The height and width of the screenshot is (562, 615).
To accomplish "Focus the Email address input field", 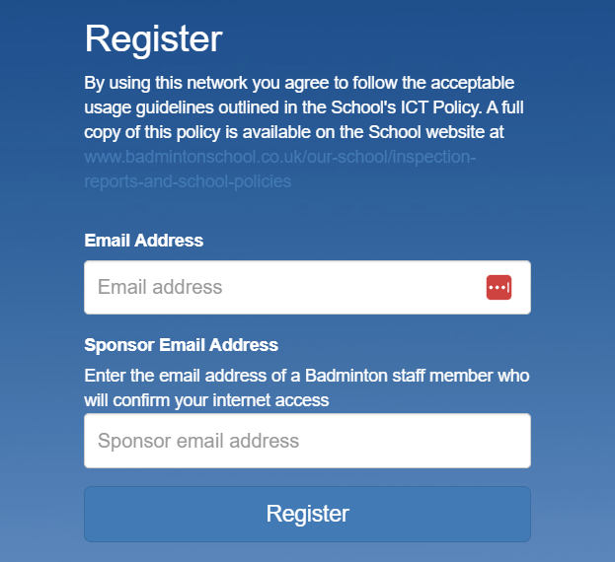I will pyautogui.click(x=308, y=287).
